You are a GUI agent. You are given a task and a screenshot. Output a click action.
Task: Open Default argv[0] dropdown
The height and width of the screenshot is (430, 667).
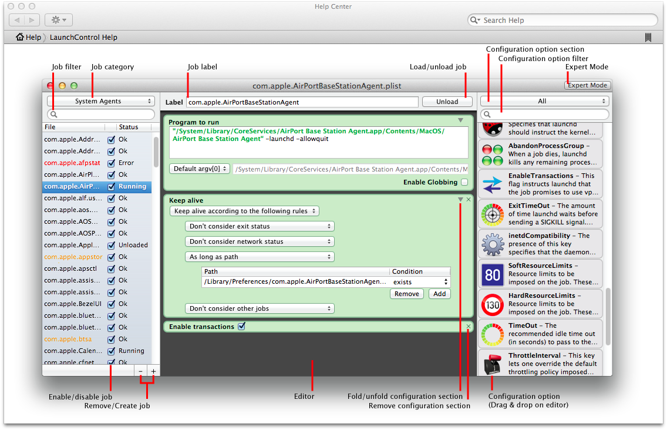tap(200, 169)
